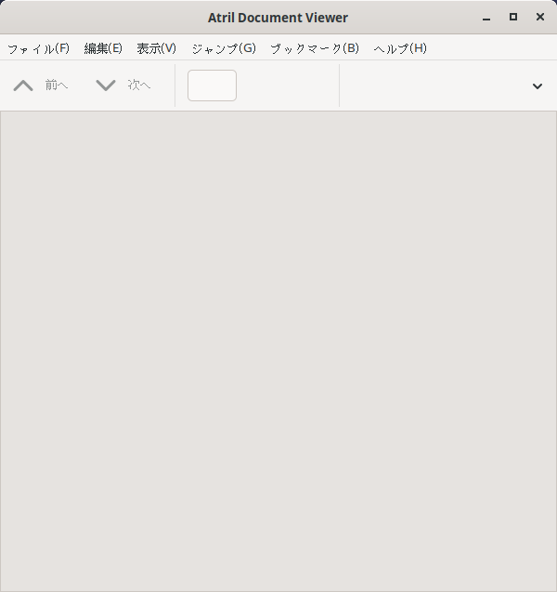Open the ヘルプ(H) menu
This screenshot has width=557, height=592.
400,48
